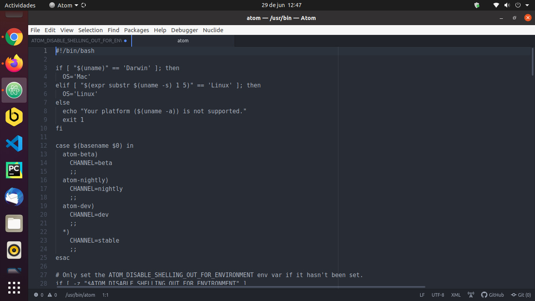Open the Help menu
The width and height of the screenshot is (535, 301).
point(160,30)
